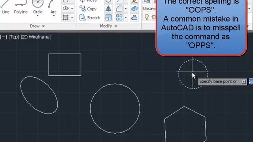Toggle layer freeze sun icon

tap(153, 17)
